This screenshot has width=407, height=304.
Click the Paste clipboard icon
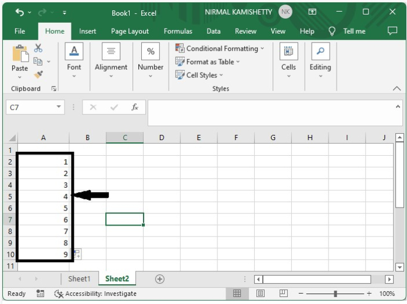pyautogui.click(x=20, y=53)
